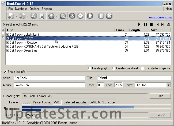Screen dimensions: 174x126
Task: Uncheck Def Tech - Deep Blue track
Action: click(7, 51)
